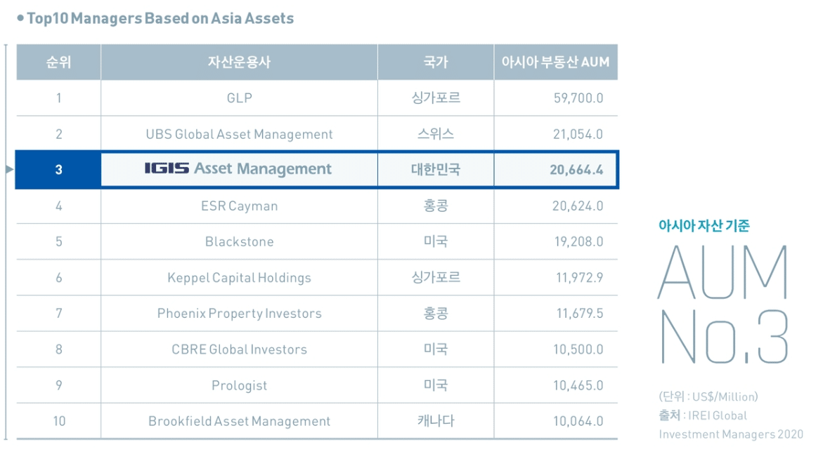Image resolution: width=823 pixels, height=454 pixels.
Task: Click the Phoenix Property Investors cell
Action: pos(239,314)
